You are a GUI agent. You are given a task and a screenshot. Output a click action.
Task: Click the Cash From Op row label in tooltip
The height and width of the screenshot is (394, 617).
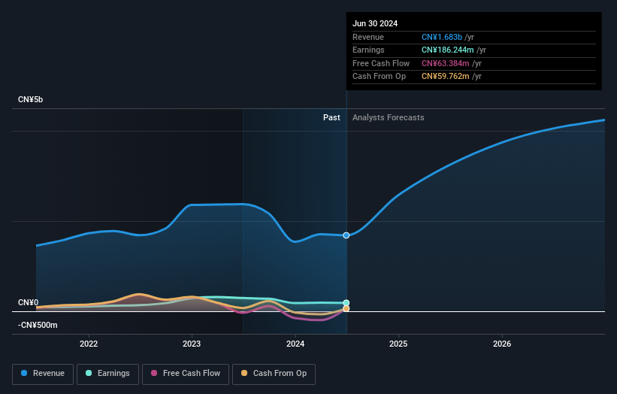[x=379, y=77]
